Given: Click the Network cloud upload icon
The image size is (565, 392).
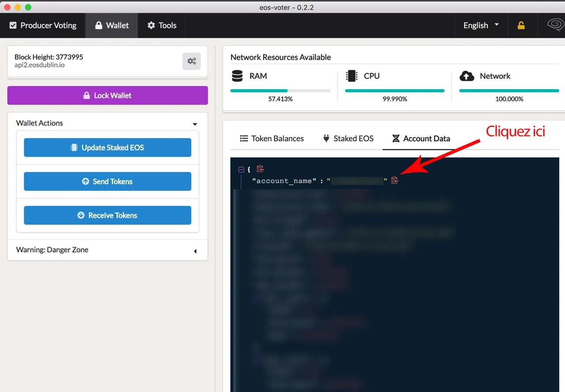Looking at the screenshot, I should (467, 76).
